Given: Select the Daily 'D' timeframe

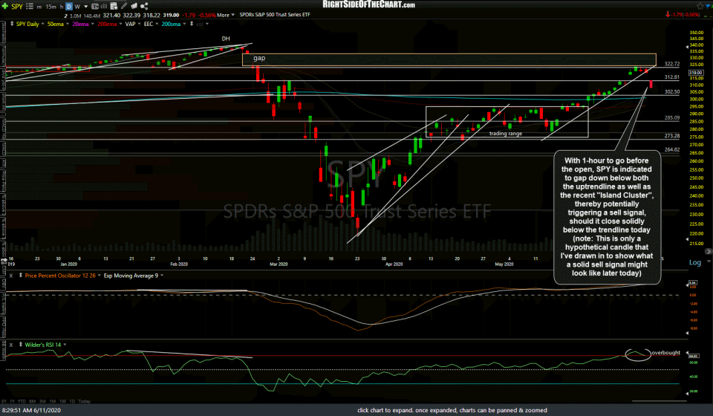Looking at the screenshot, I should [69, 7].
